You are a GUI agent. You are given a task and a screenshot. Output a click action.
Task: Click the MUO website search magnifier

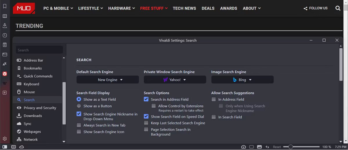(x=338, y=8)
